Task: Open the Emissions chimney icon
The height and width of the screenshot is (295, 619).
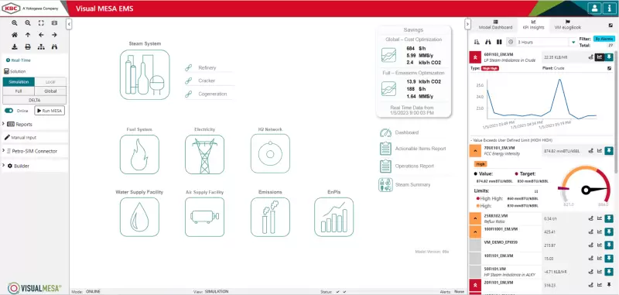Action: point(270,218)
